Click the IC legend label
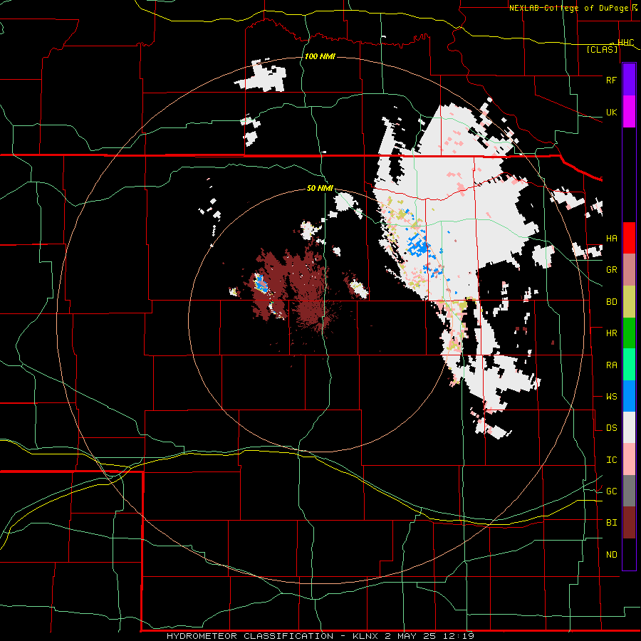Viewport: 641px width, 641px height. [611, 460]
